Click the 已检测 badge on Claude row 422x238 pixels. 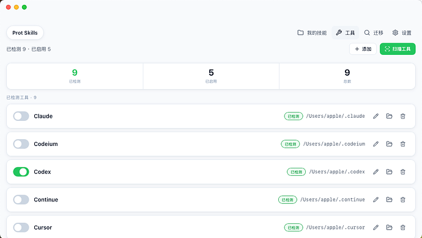294,117
